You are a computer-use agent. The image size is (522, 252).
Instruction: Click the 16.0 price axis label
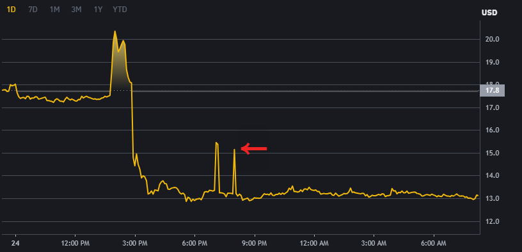click(493, 130)
